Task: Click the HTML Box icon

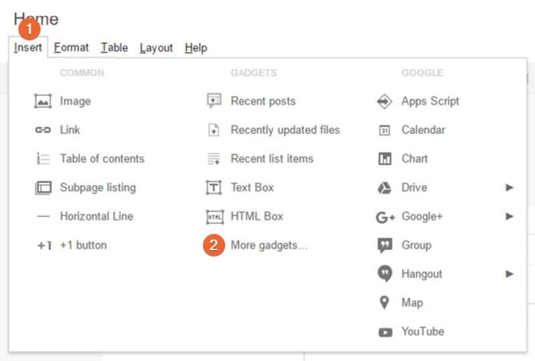Action: [x=214, y=217]
